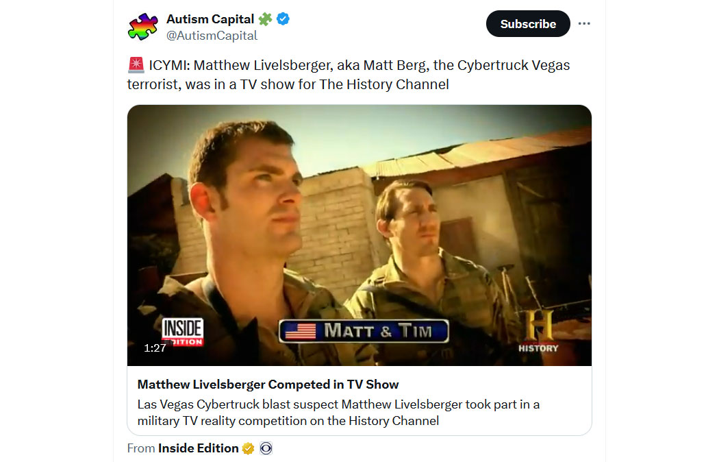Open the three-dot more options menu
This screenshot has width=719, height=462.
point(583,23)
